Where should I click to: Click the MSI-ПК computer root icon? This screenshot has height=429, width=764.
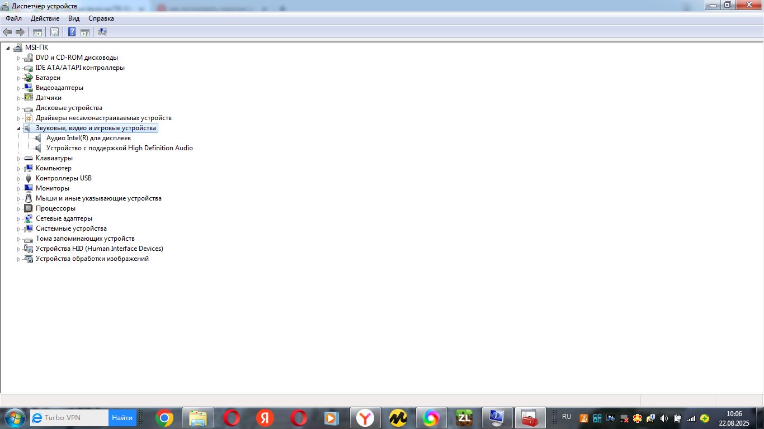click(x=18, y=47)
